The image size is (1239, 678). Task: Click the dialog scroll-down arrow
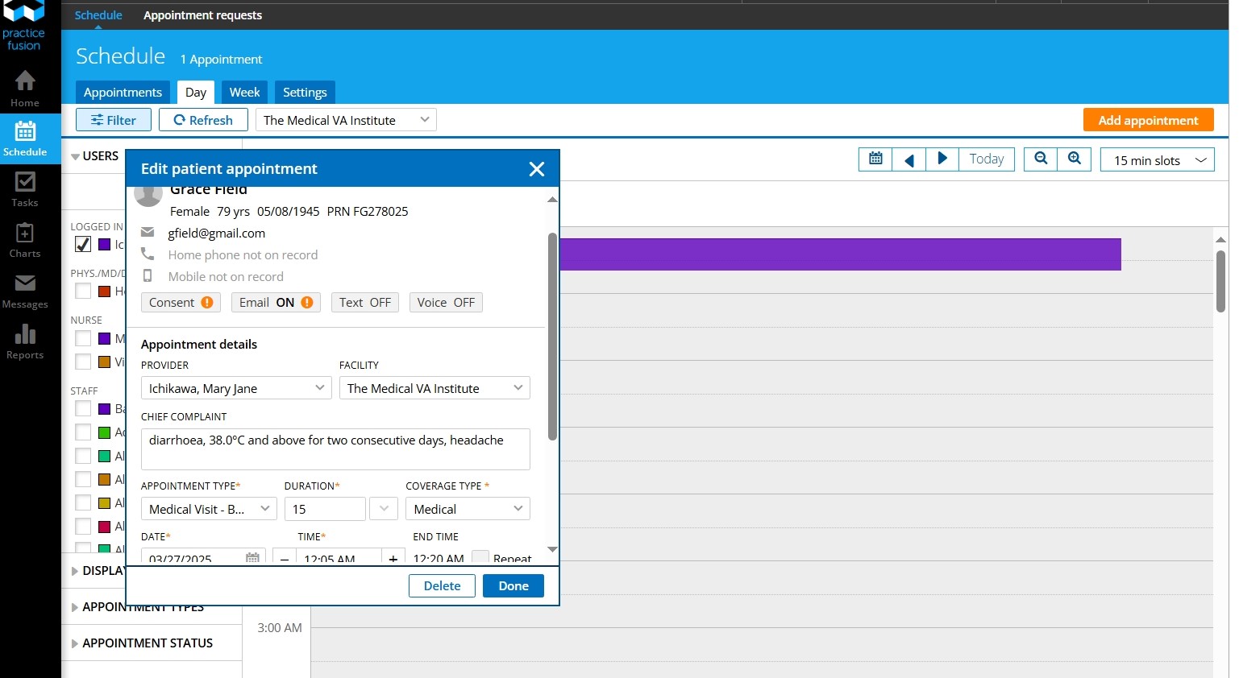[552, 549]
